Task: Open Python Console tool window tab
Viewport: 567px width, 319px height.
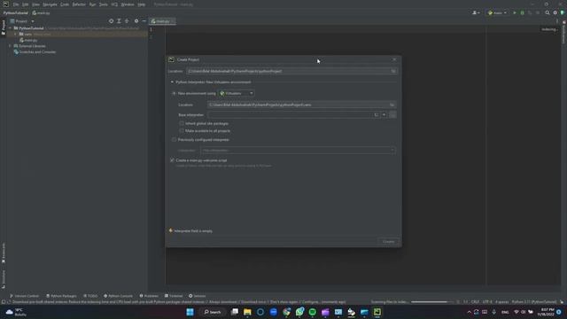Action: click(x=118, y=296)
